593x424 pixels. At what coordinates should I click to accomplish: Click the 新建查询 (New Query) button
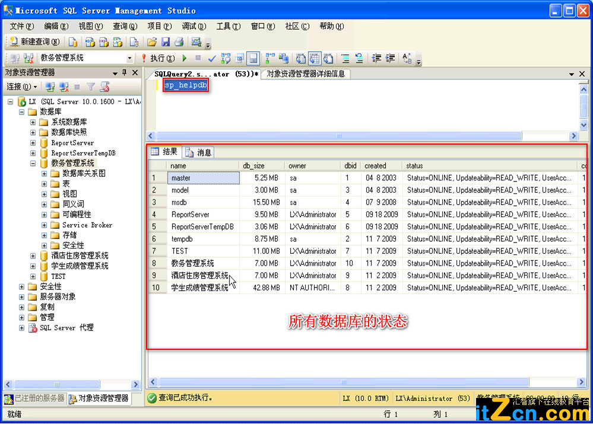pos(34,42)
